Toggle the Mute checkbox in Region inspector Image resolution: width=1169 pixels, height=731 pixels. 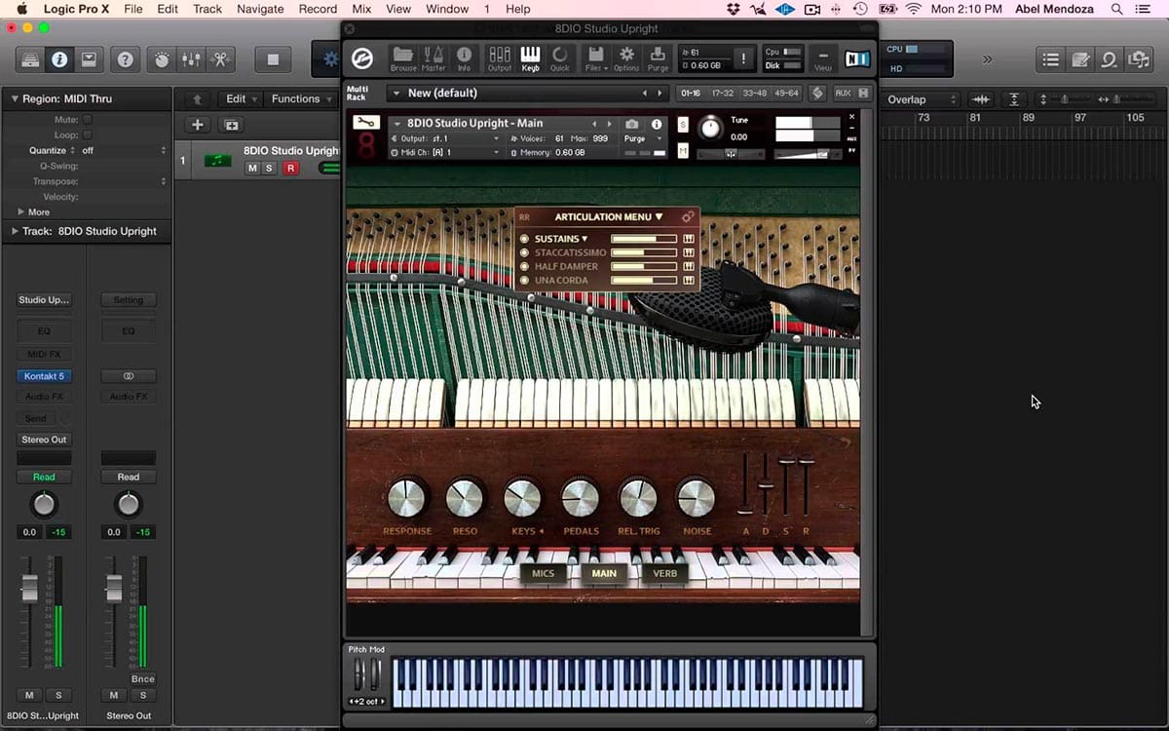(x=88, y=120)
